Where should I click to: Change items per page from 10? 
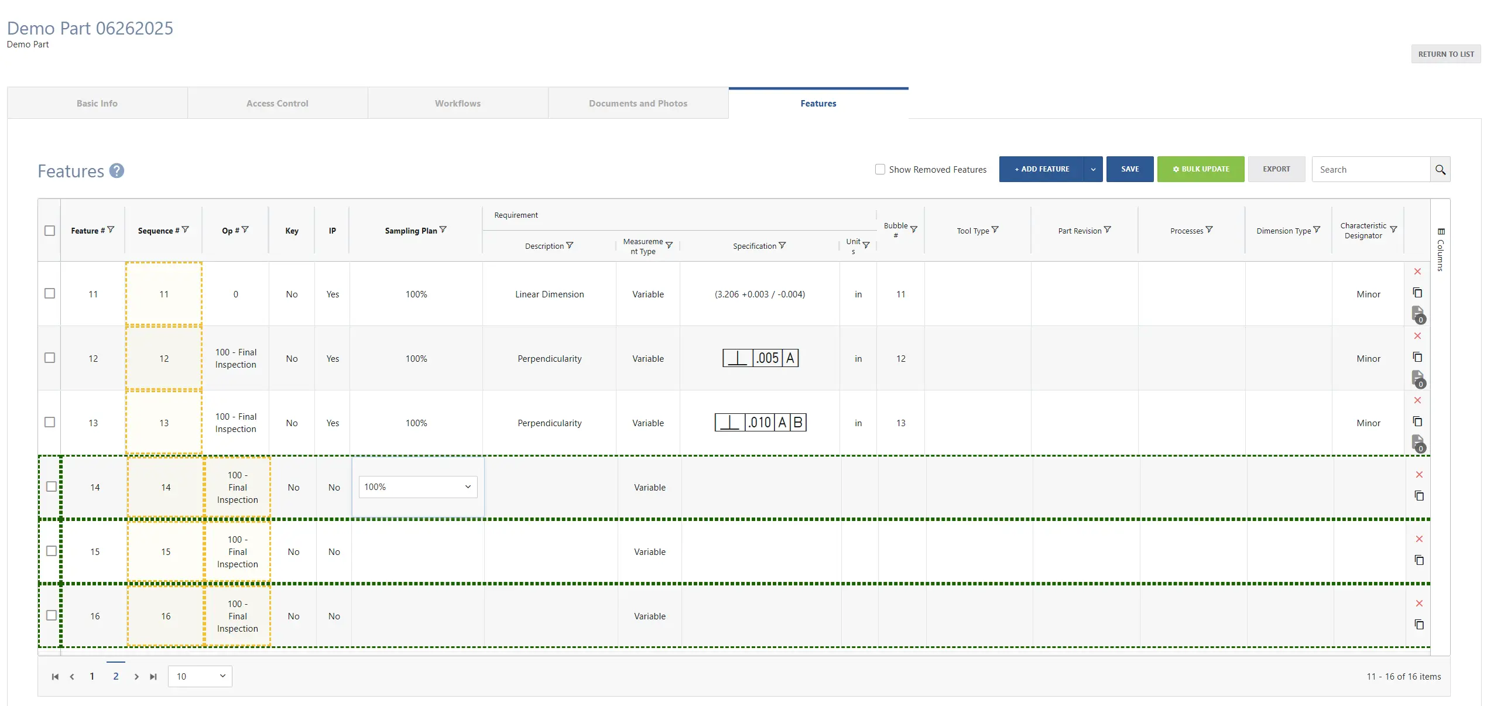pos(200,676)
